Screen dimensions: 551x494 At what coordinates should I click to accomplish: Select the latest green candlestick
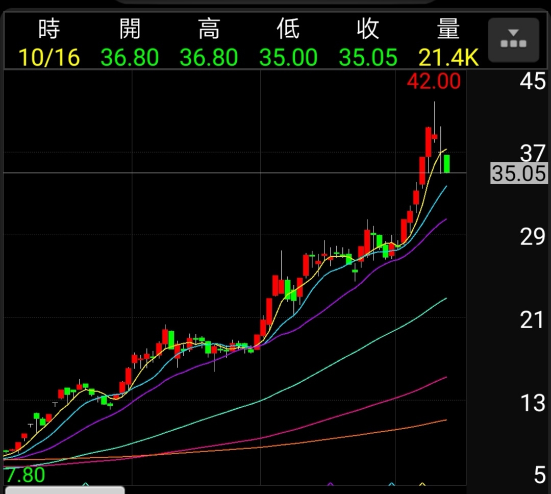point(447,164)
